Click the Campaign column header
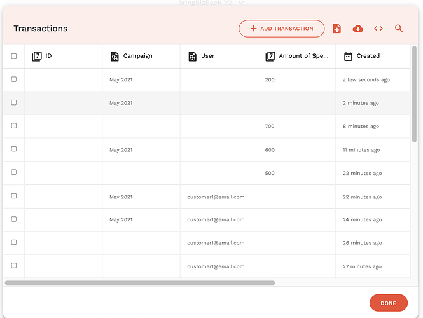The width and height of the screenshot is (423, 318). [141, 56]
